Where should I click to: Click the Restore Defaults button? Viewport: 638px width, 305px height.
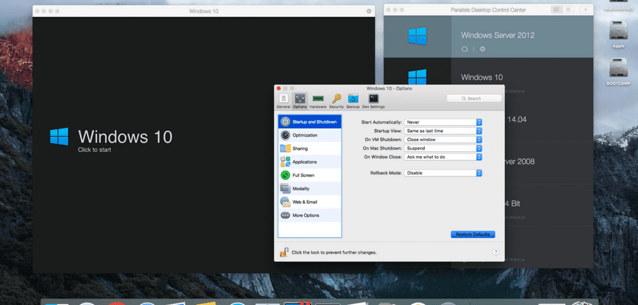(x=473, y=234)
